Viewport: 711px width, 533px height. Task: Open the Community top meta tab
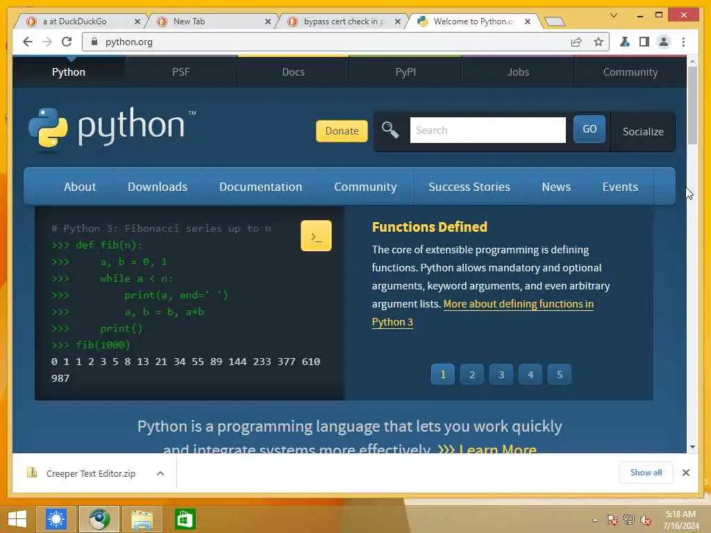tap(630, 72)
